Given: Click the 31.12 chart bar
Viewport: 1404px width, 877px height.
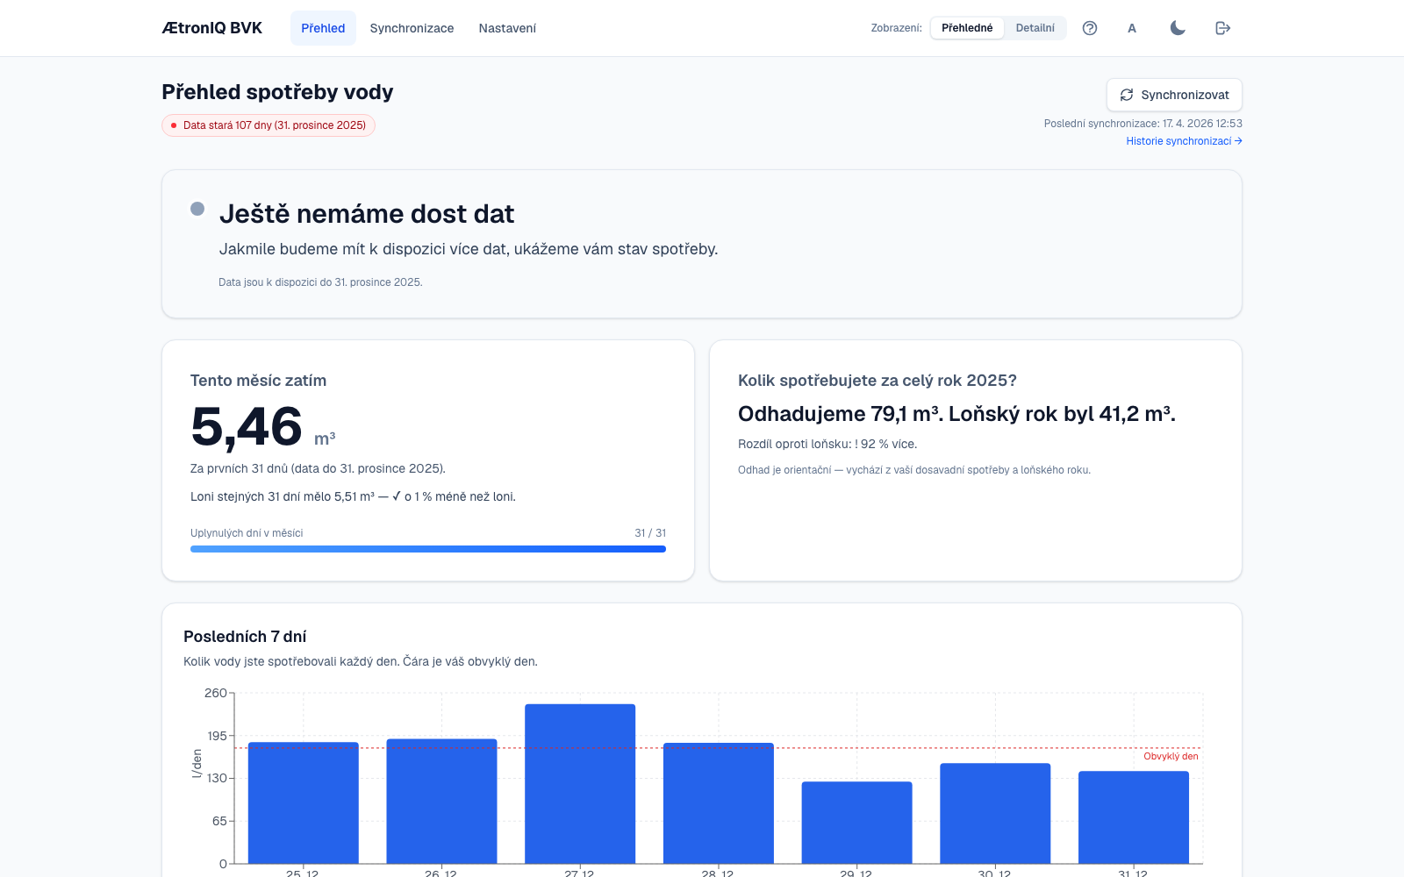Looking at the screenshot, I should (1134, 817).
